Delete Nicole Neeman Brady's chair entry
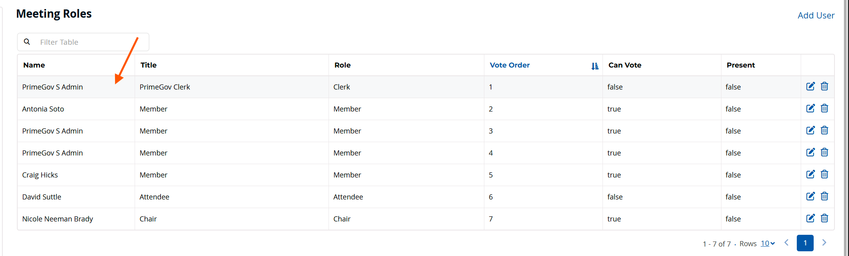The height and width of the screenshot is (256, 849). pyautogui.click(x=824, y=218)
